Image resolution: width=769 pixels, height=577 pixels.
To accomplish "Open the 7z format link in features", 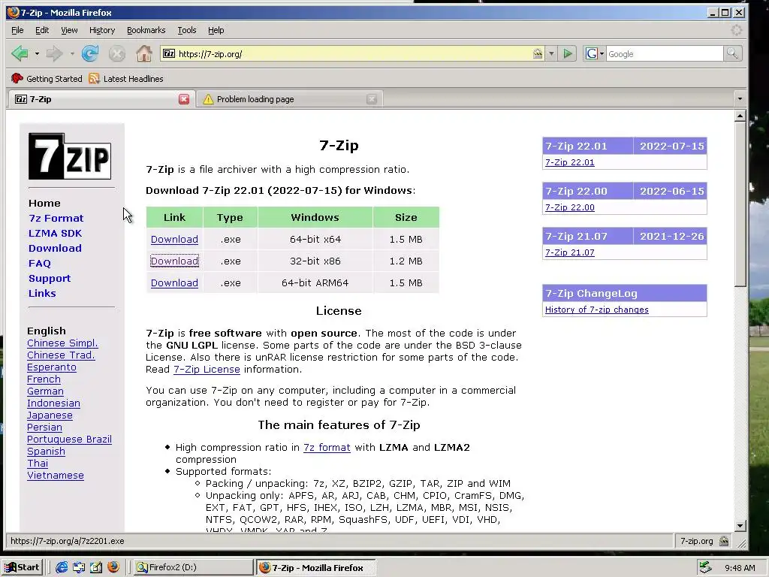I will click(327, 448).
